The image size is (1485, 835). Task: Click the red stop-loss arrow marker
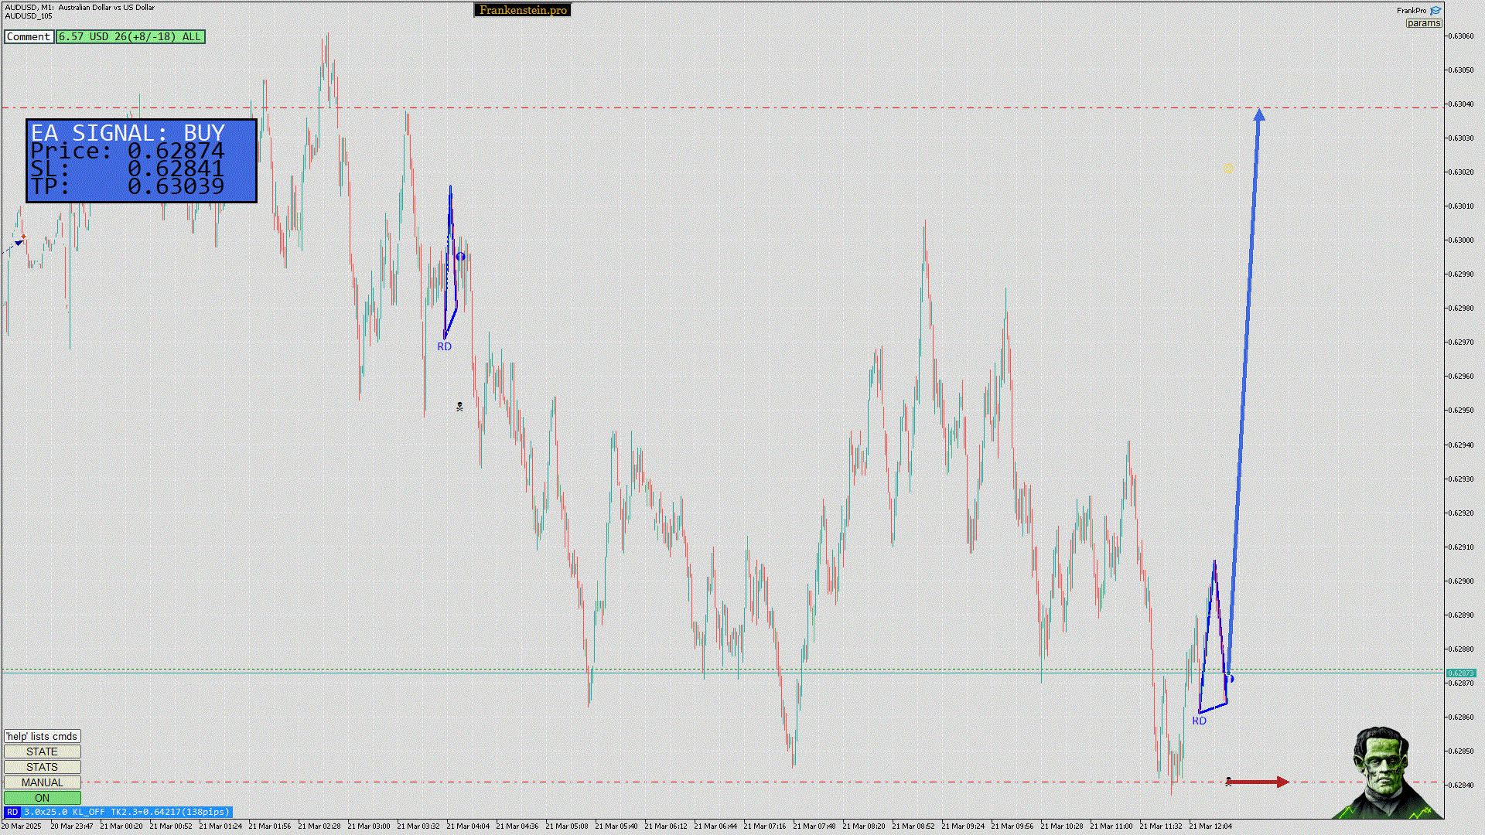click(x=1258, y=782)
